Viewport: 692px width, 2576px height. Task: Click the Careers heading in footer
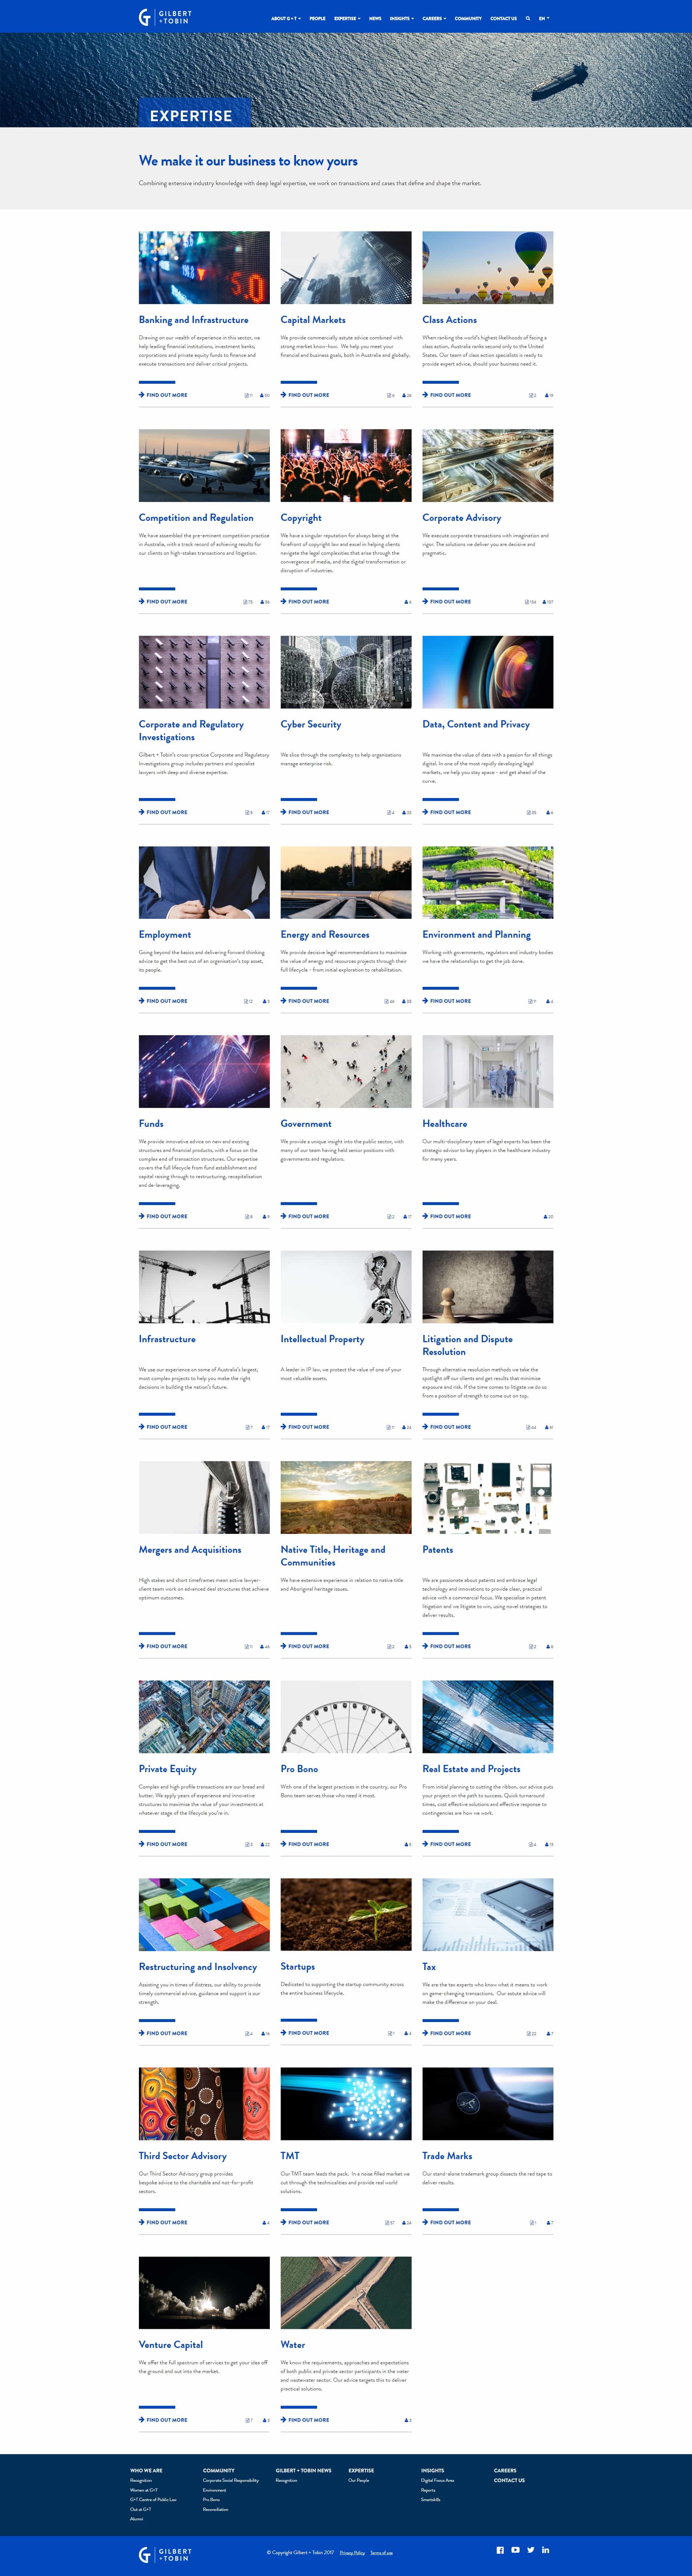click(x=505, y=2470)
